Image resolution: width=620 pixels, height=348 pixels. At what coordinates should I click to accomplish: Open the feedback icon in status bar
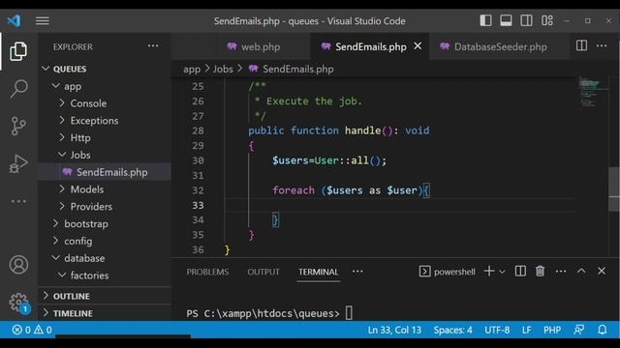pyautogui.click(x=579, y=330)
